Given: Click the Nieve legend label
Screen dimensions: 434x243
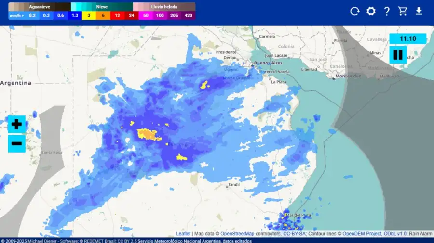Looking at the screenshot, I should tap(102, 7).
